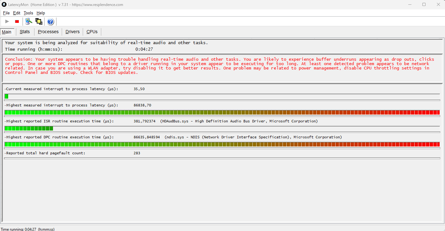Switch to the Drivers tab
This screenshot has width=445, height=231.
(x=72, y=32)
